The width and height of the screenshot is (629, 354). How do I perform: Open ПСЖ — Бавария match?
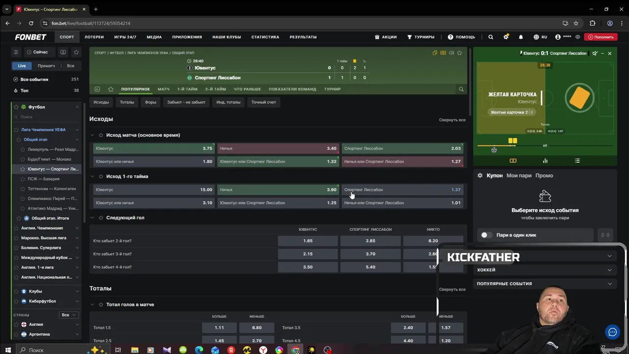pos(43,179)
